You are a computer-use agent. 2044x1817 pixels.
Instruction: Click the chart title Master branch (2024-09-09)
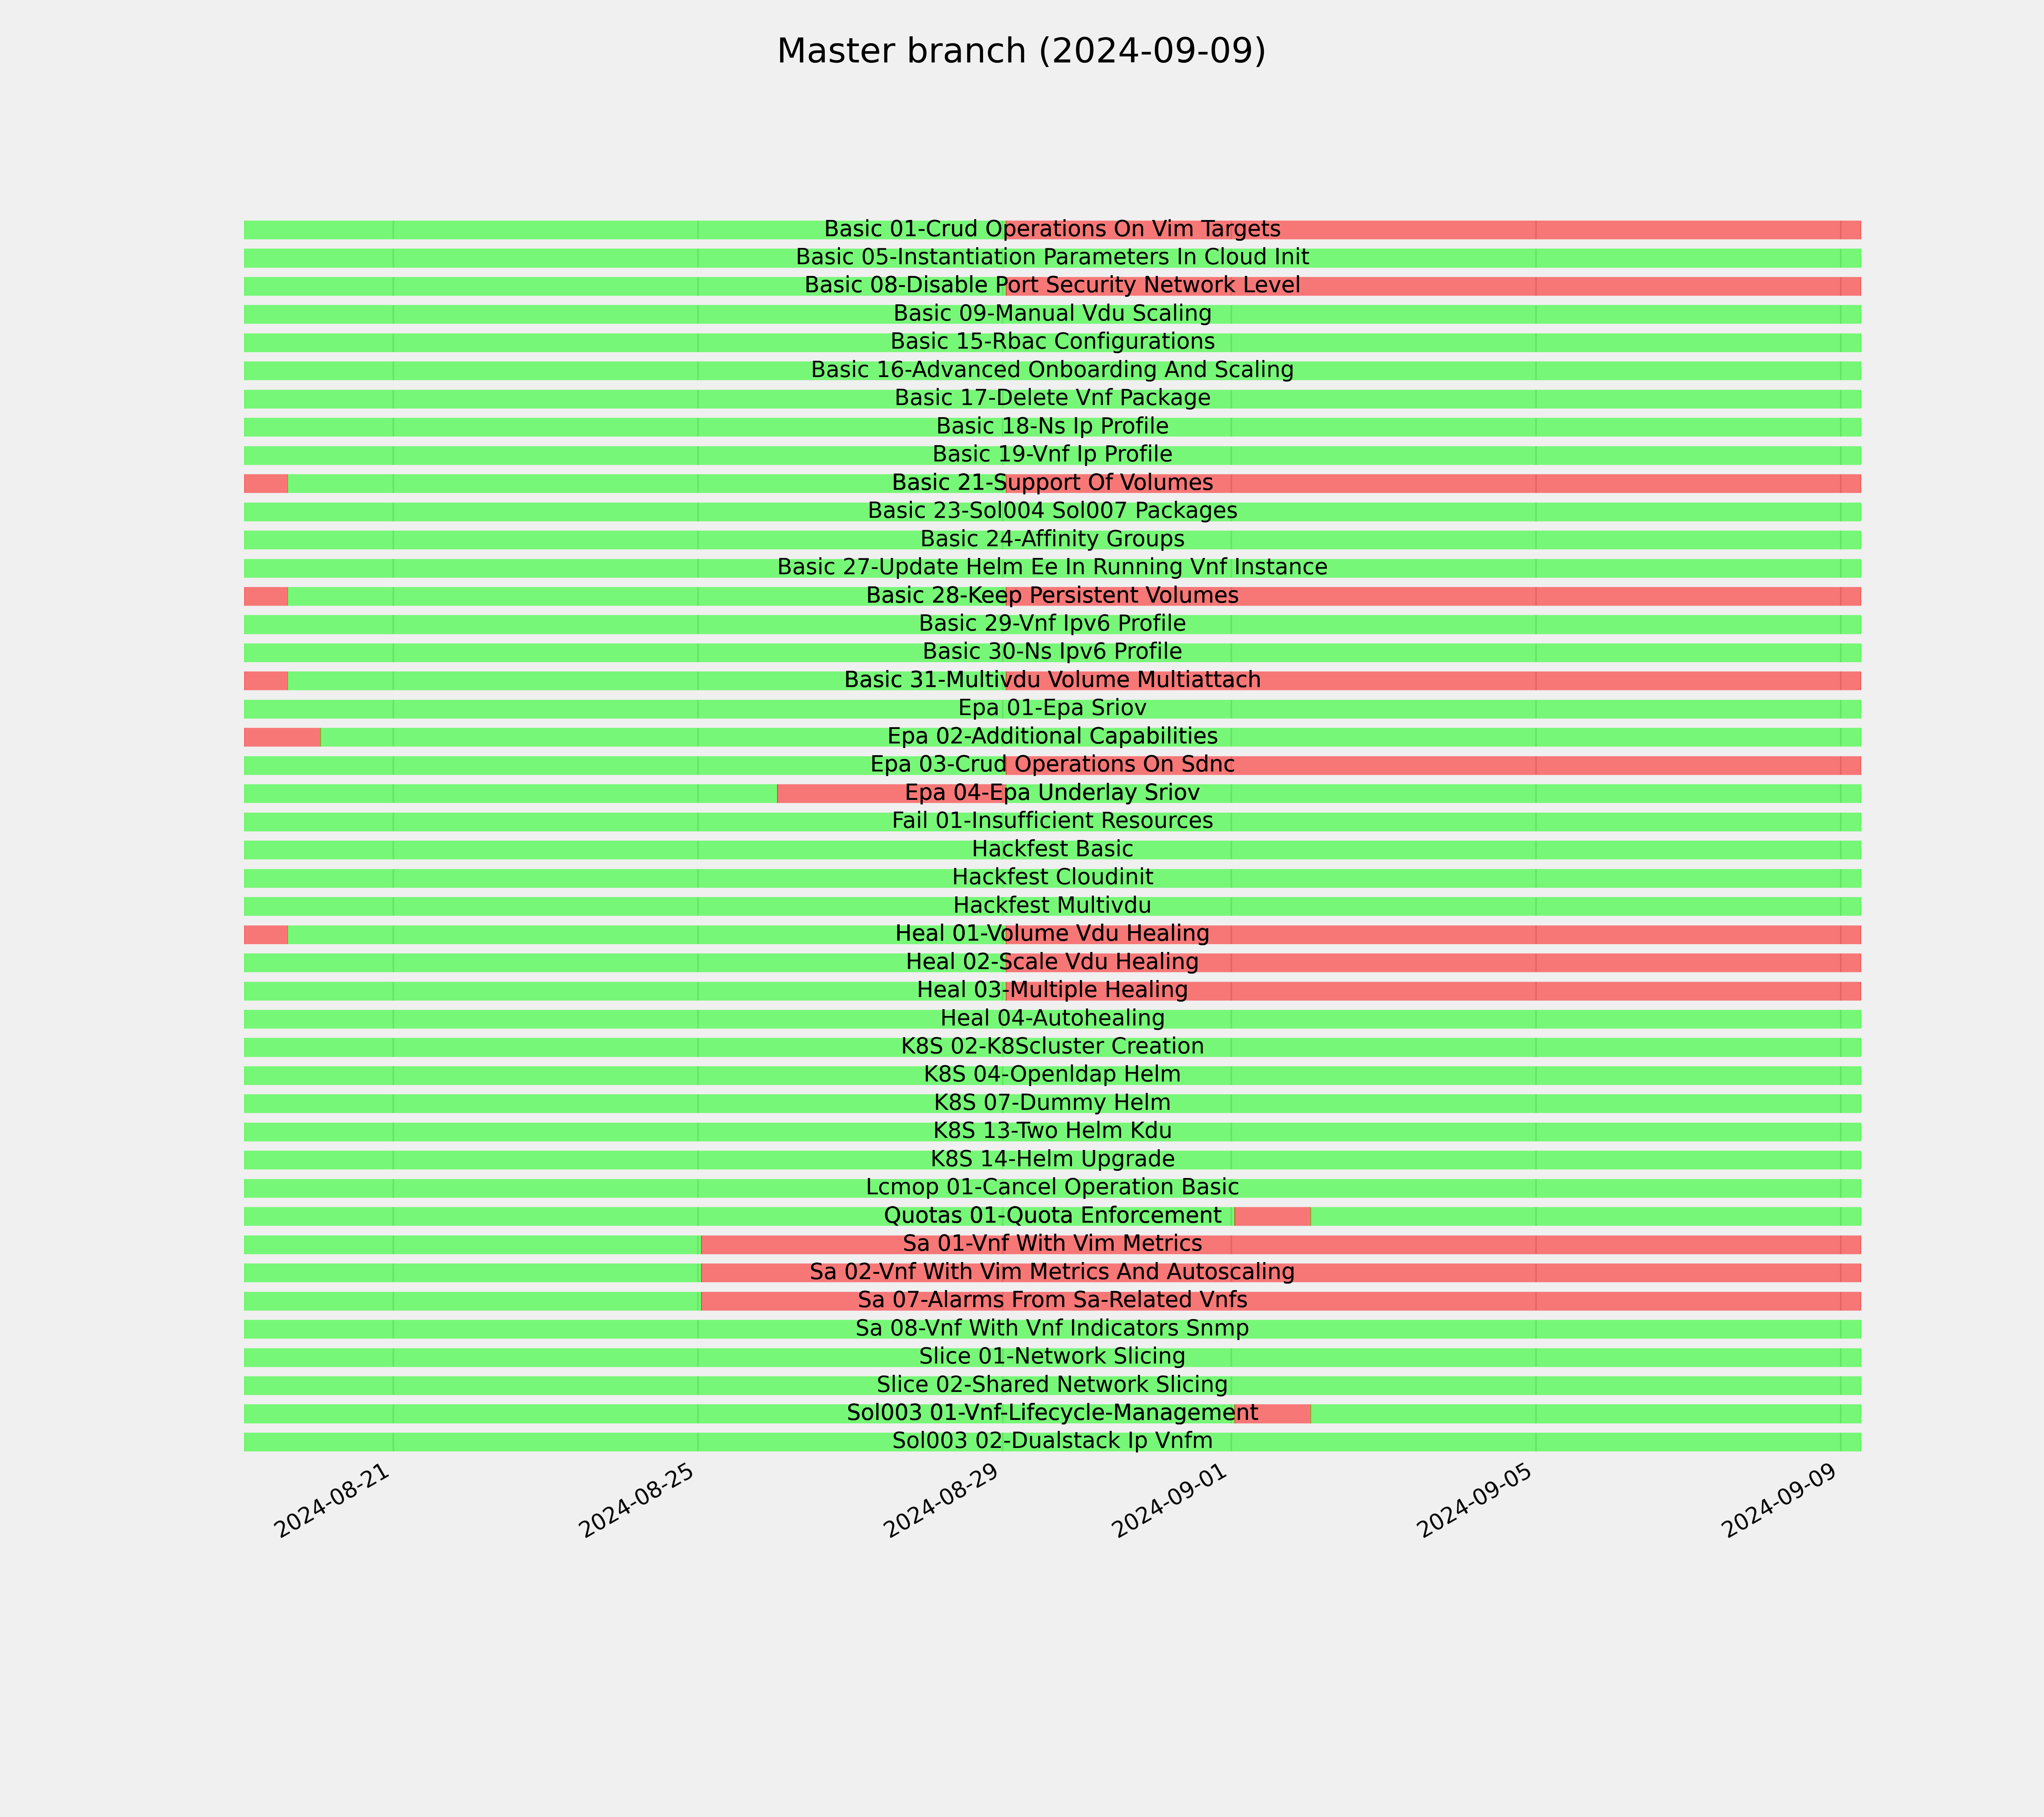tap(1021, 51)
